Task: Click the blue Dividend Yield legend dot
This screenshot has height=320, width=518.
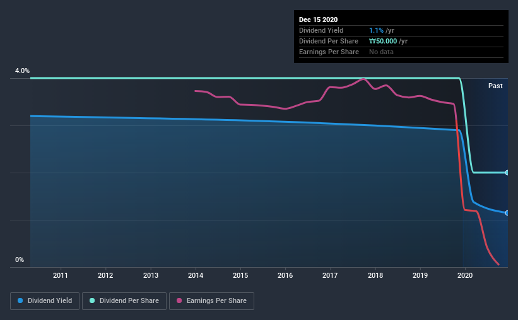Action: click(x=20, y=300)
